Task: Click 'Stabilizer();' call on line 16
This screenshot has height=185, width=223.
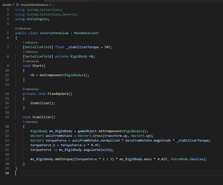Action: coord(43,103)
